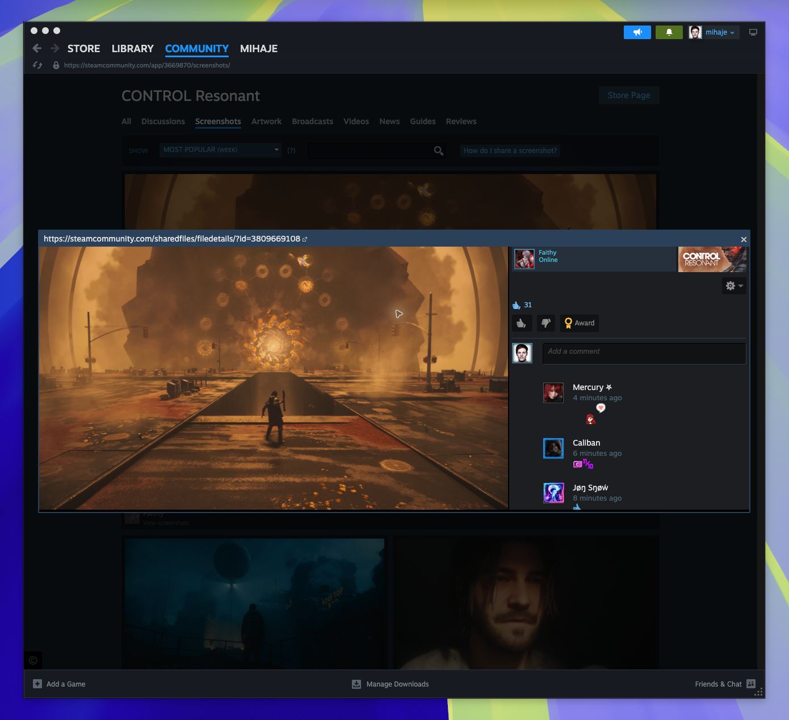Viewport: 789px width, 720px height.
Task: Switch to the News tab
Action: click(x=389, y=121)
